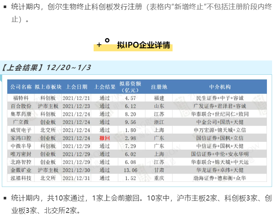Click the fundraising amount 6.12

pos(130,106)
